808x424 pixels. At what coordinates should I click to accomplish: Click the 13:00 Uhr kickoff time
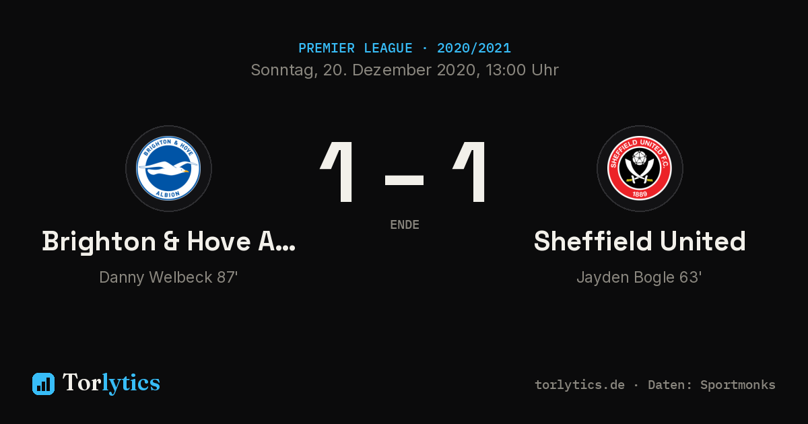(x=520, y=70)
